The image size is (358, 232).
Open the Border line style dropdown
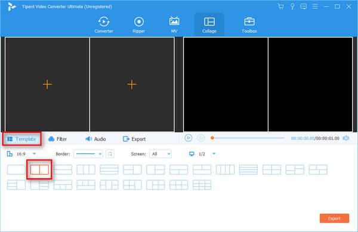pyautogui.click(x=88, y=154)
